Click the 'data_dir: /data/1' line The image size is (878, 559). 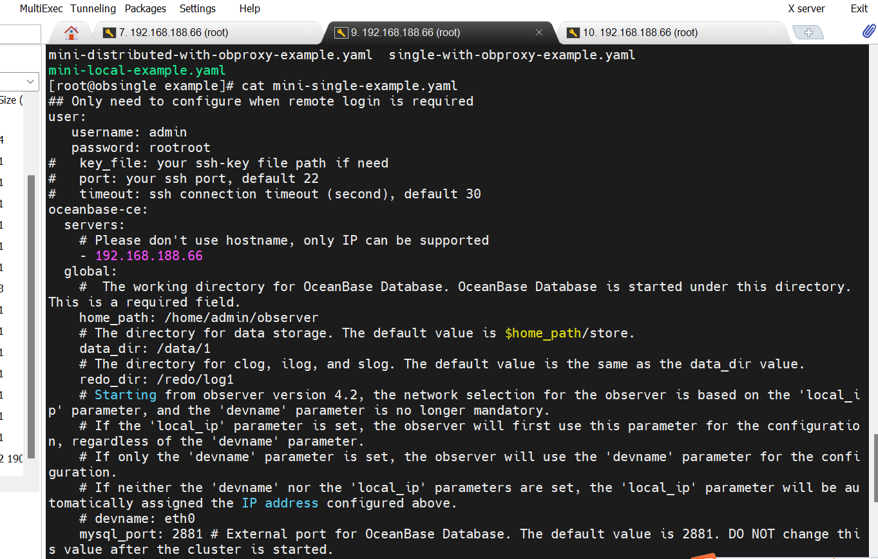145,348
